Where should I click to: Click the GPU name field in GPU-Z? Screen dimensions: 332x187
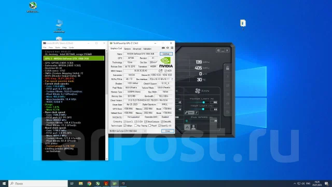[141, 54]
